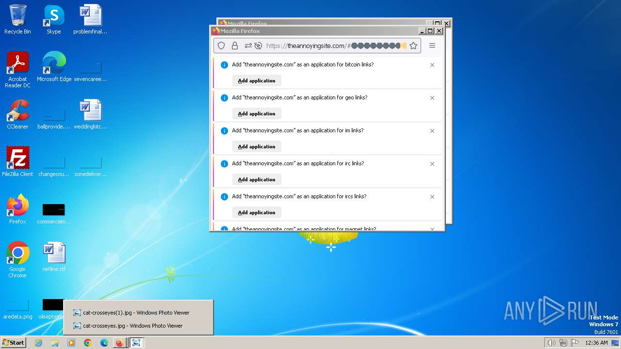
Task: Click info icon on bitcoin links notification
Action: (x=224, y=65)
